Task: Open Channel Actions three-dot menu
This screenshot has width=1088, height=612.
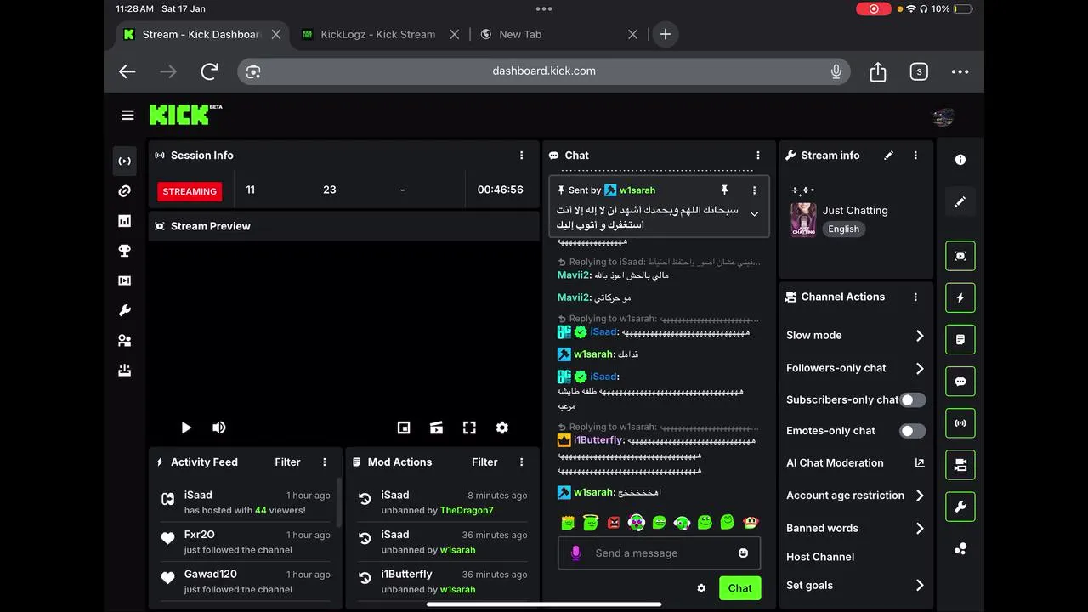Action: click(x=915, y=297)
